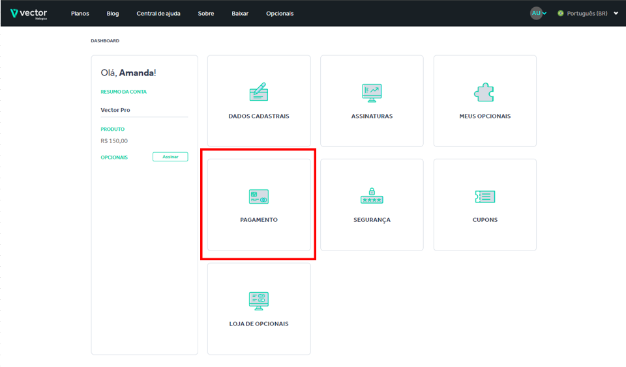Viewport: 626px width, 367px height.
Task: Select the Sobre navigation link
Action: (206, 14)
